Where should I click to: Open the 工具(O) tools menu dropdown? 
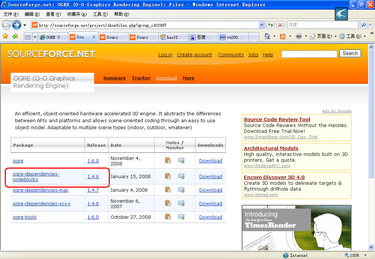[353, 36]
